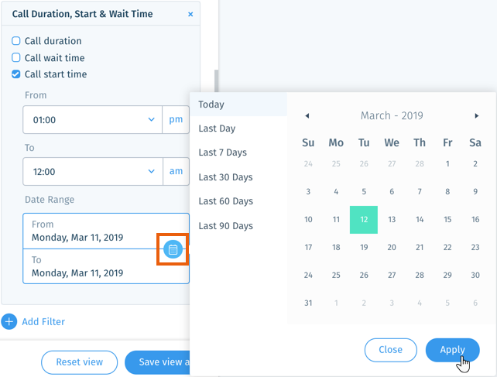
Task: Click the Reset view button
Action: (x=79, y=362)
